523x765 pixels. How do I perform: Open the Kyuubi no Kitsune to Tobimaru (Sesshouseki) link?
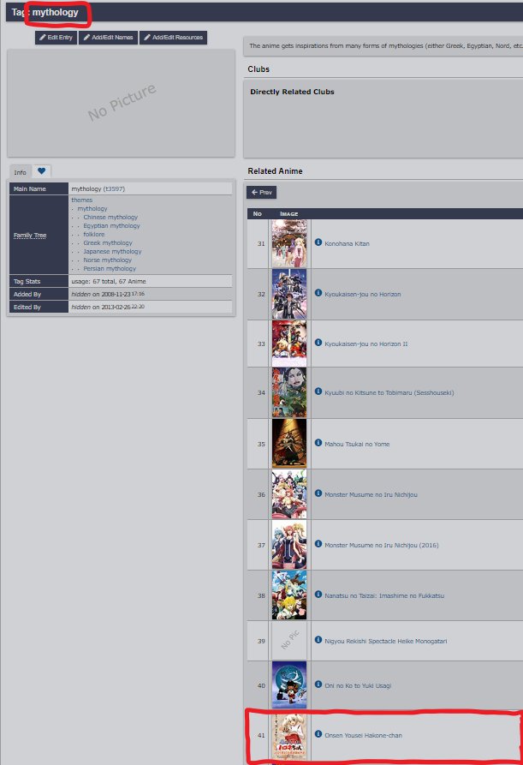tap(389, 392)
